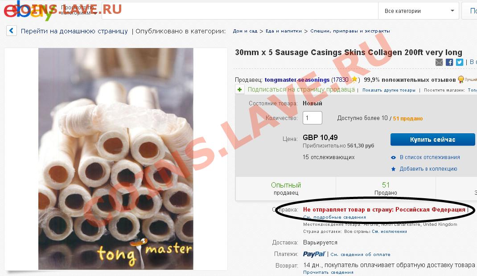477x276 pixels.
Task: Share listing via email envelope icon
Action: tap(439, 62)
